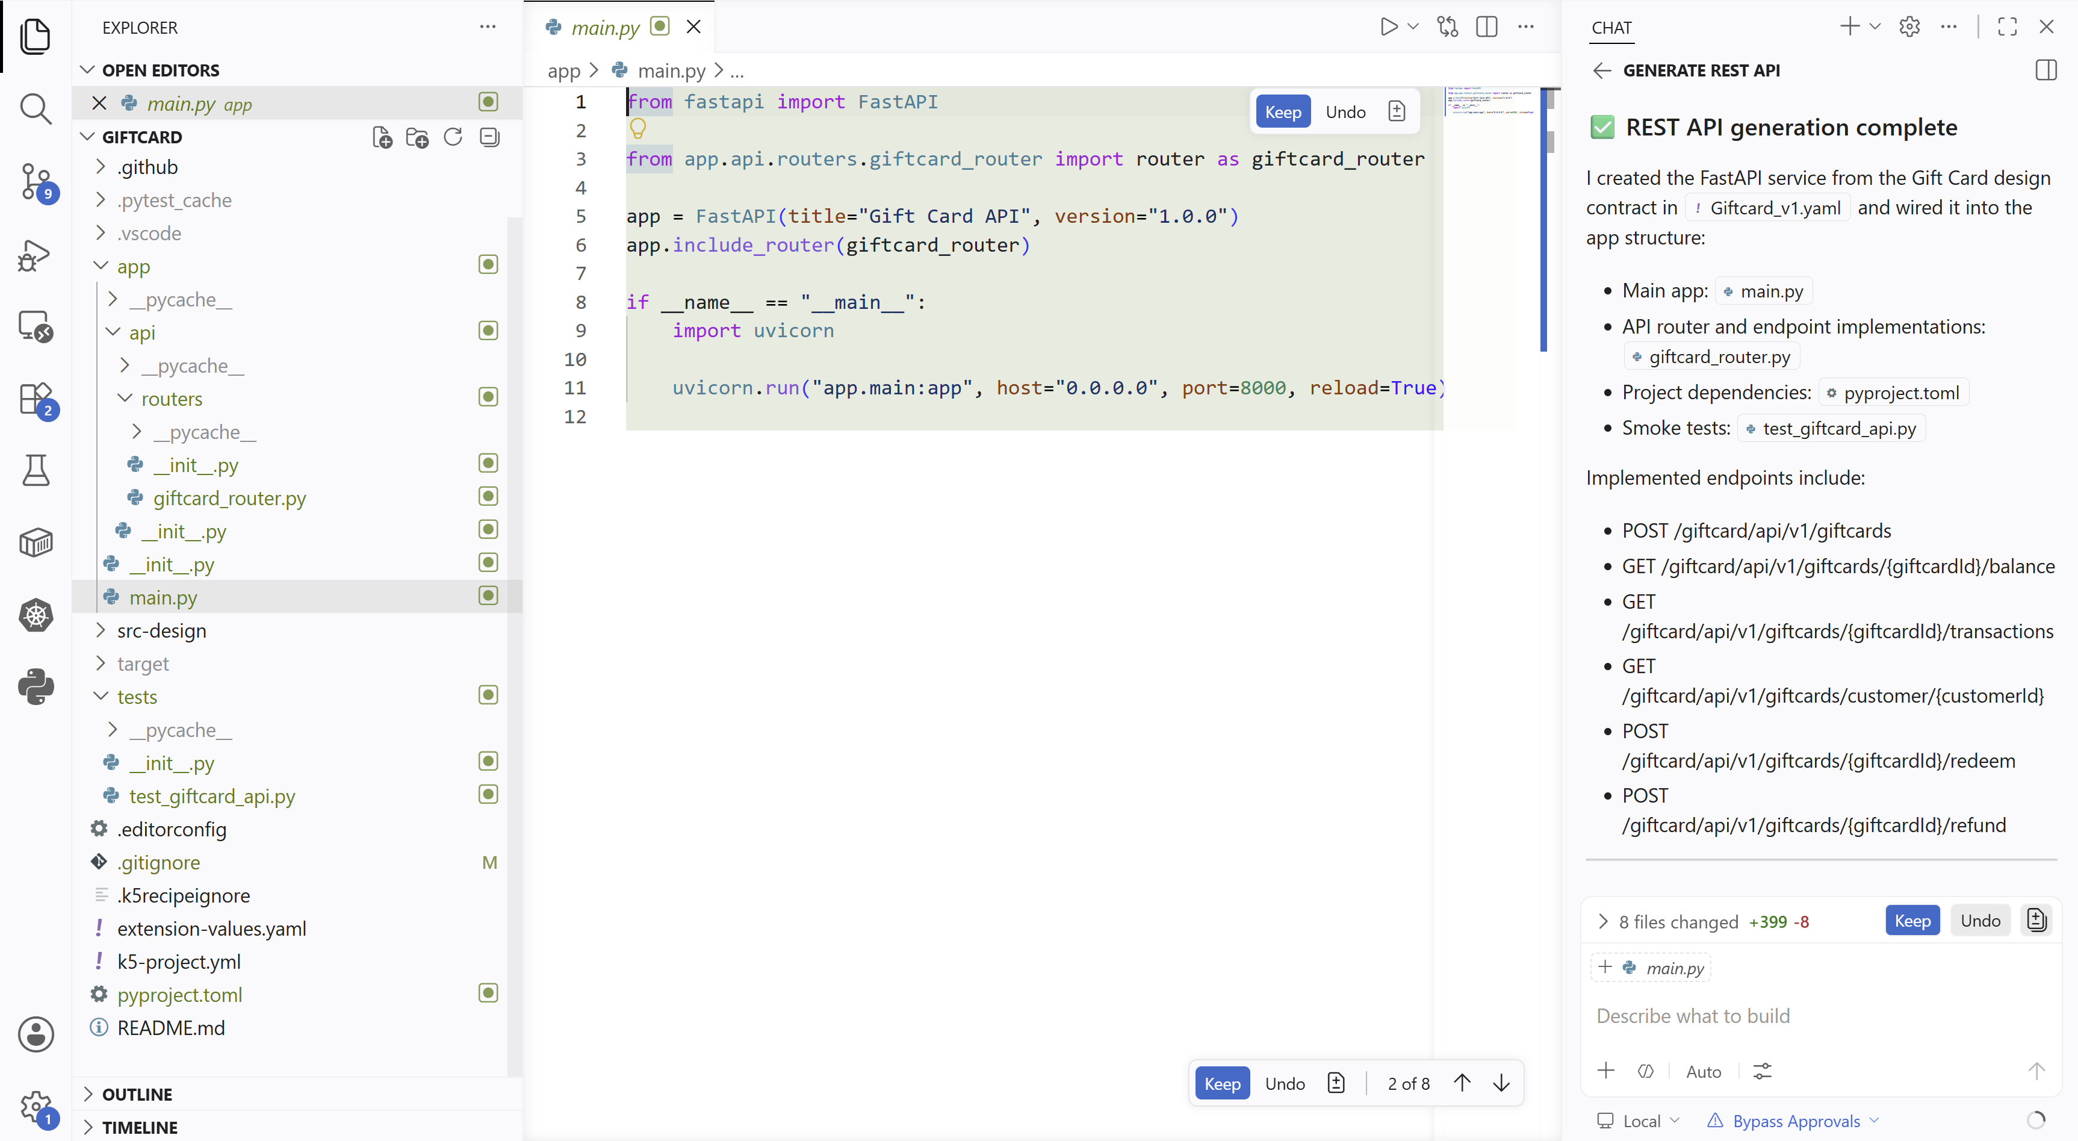The image size is (2078, 1141).
Task: Open chat settings gear icon
Action: pyautogui.click(x=1909, y=26)
